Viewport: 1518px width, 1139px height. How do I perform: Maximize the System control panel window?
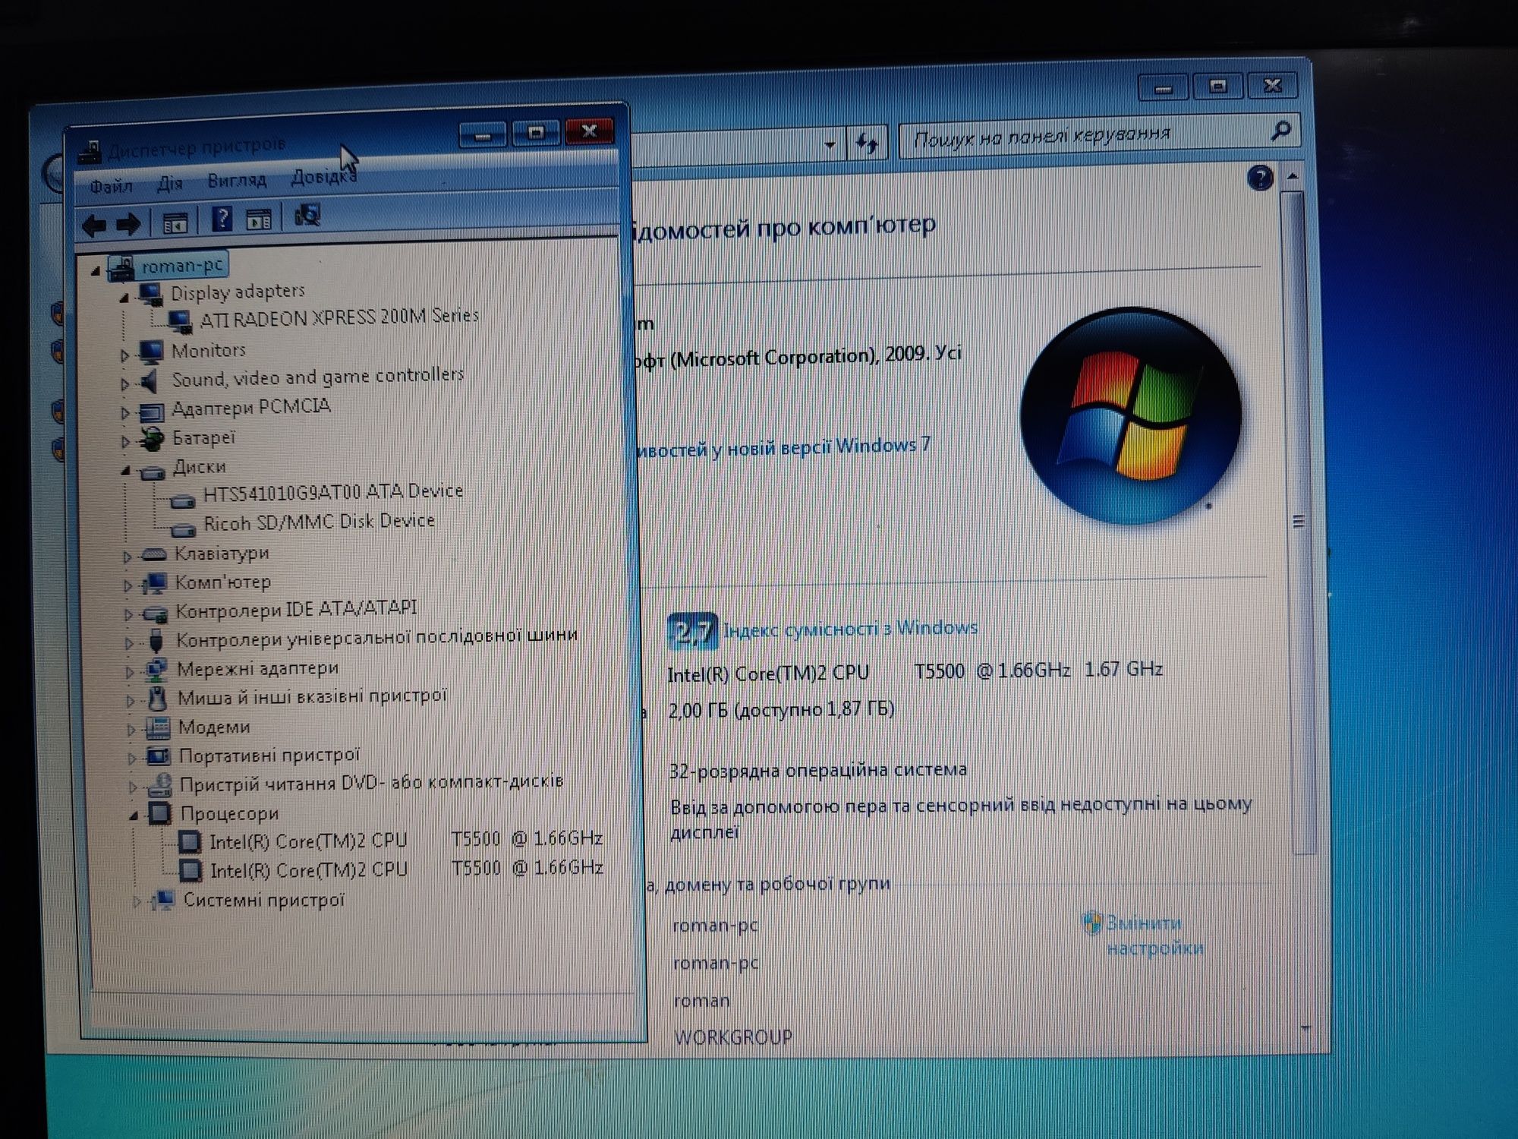coord(1218,87)
